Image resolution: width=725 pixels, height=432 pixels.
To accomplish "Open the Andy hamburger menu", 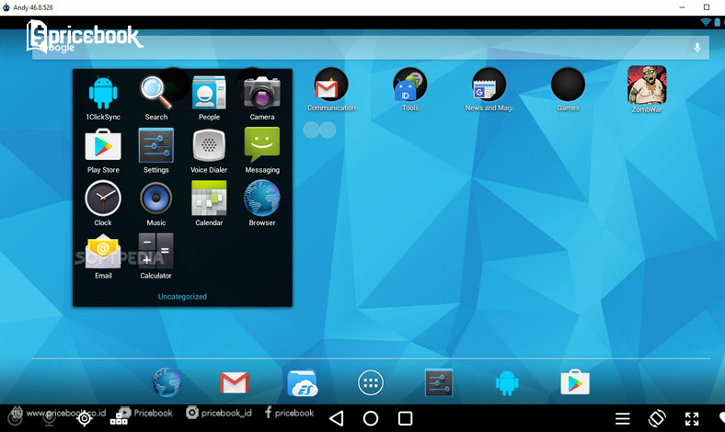I will pyautogui.click(x=622, y=419).
